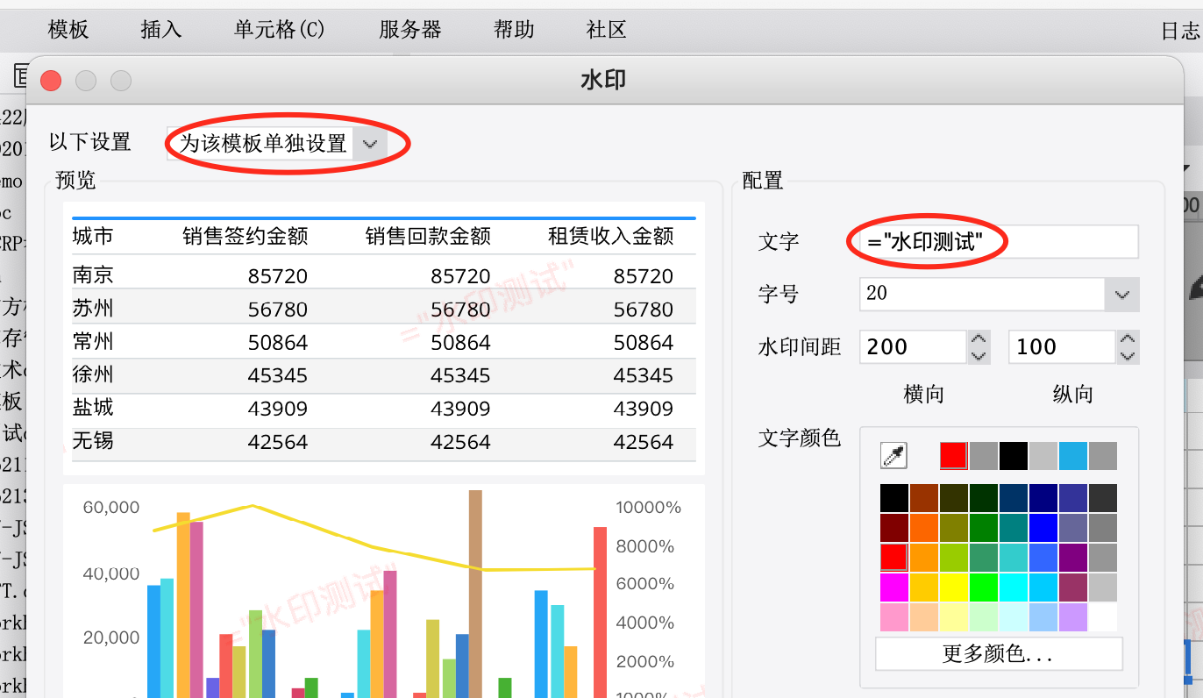Choose sky blue from the recent colors row
1203x698 pixels.
click(1073, 456)
